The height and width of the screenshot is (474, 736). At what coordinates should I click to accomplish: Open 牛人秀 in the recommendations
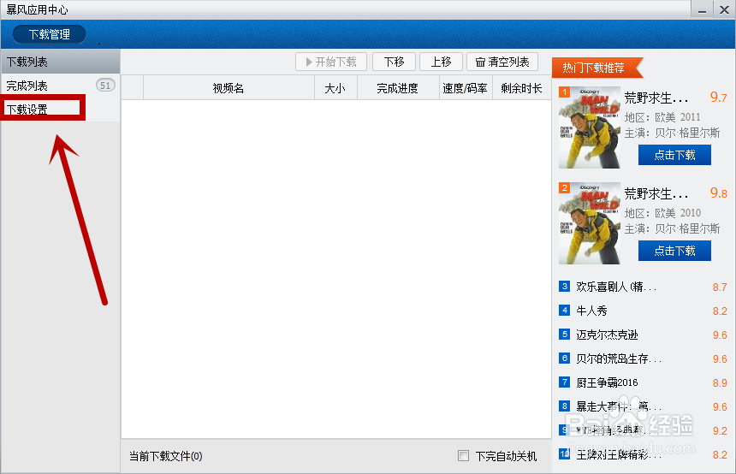coord(591,311)
